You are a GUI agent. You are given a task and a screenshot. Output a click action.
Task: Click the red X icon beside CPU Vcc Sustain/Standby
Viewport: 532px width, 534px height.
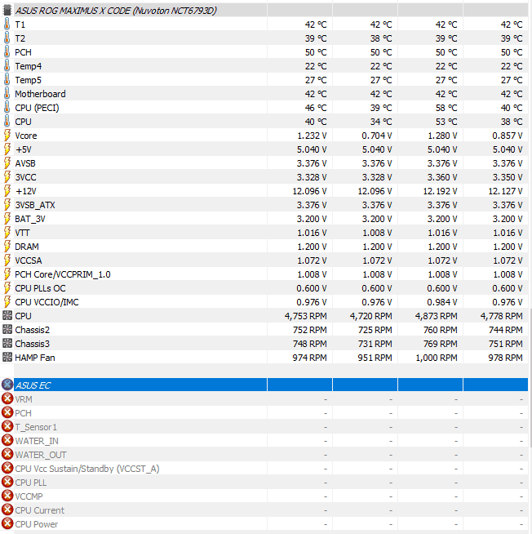[7, 469]
